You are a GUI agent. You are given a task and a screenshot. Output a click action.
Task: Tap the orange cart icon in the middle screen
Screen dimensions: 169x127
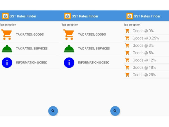click(x=69, y=34)
